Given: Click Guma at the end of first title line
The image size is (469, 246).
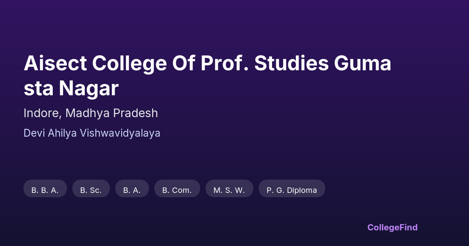Looking at the screenshot, I should [362, 64].
